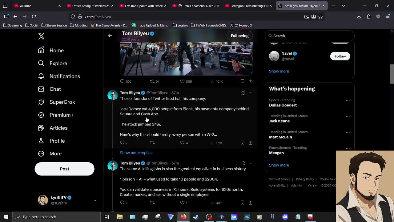Click the Post button
Image resolution: width=394 pixels, height=222 pixels.
(x=64, y=169)
